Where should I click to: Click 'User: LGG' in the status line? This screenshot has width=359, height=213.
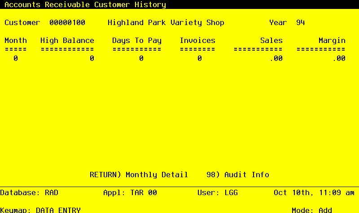[x=218, y=193]
